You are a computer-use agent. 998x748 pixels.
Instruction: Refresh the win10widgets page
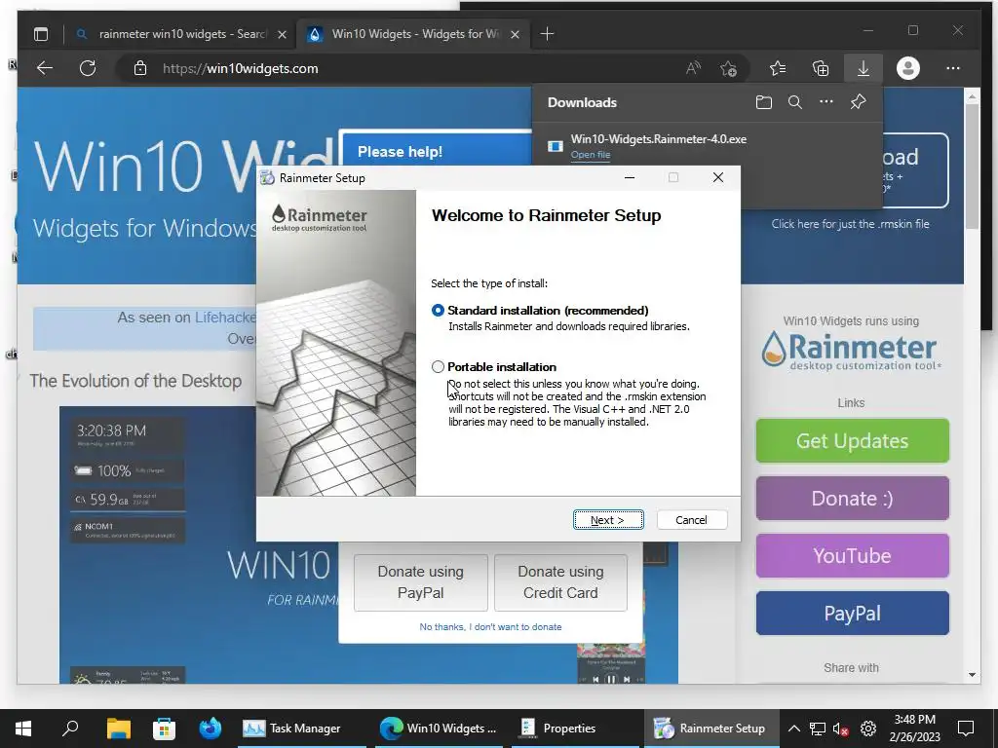(x=88, y=68)
